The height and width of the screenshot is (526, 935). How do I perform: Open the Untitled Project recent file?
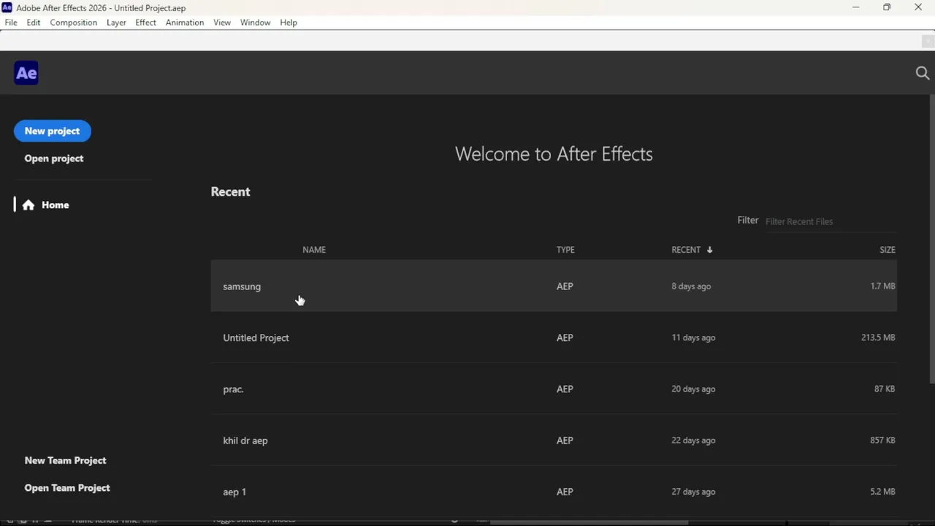[x=554, y=338]
